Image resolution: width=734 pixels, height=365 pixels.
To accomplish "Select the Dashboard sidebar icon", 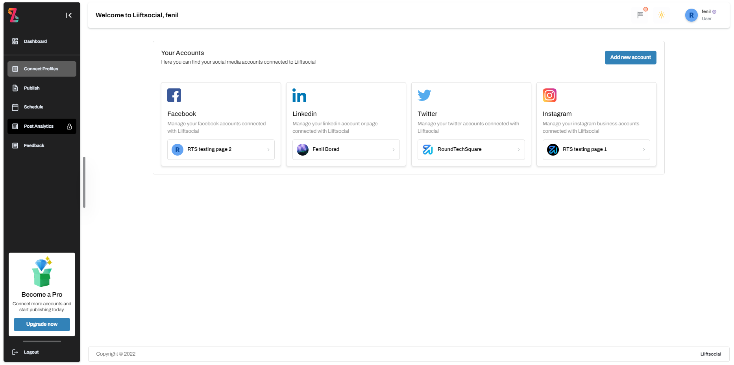I will [15, 41].
